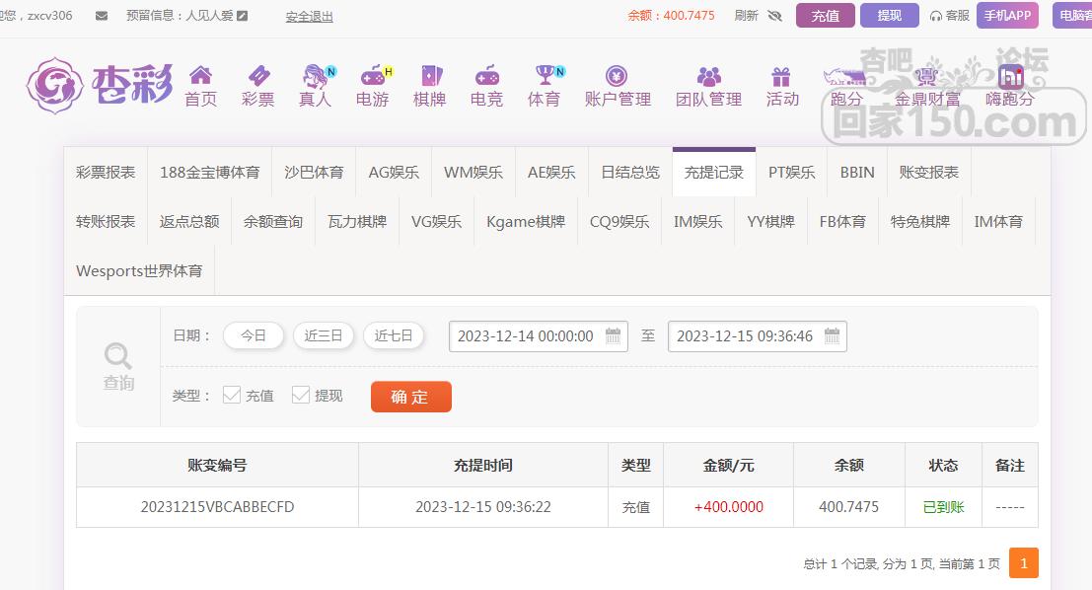The image size is (1092, 590).
Task: Switch to the 余额查询 tab
Action: (273, 222)
